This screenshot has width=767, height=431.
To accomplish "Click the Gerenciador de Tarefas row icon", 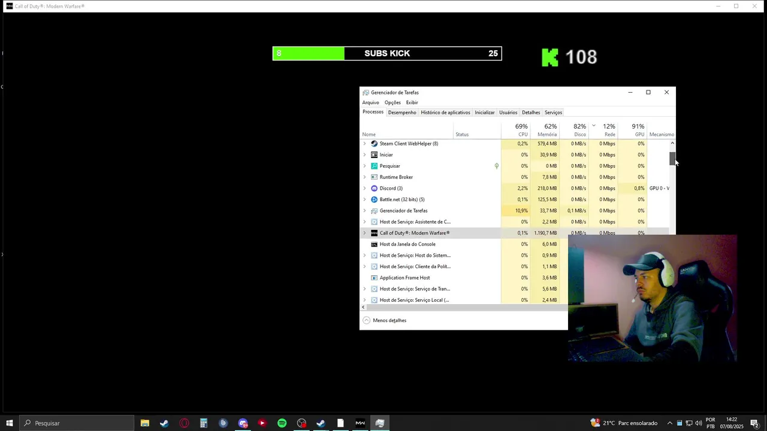I will pos(375,211).
